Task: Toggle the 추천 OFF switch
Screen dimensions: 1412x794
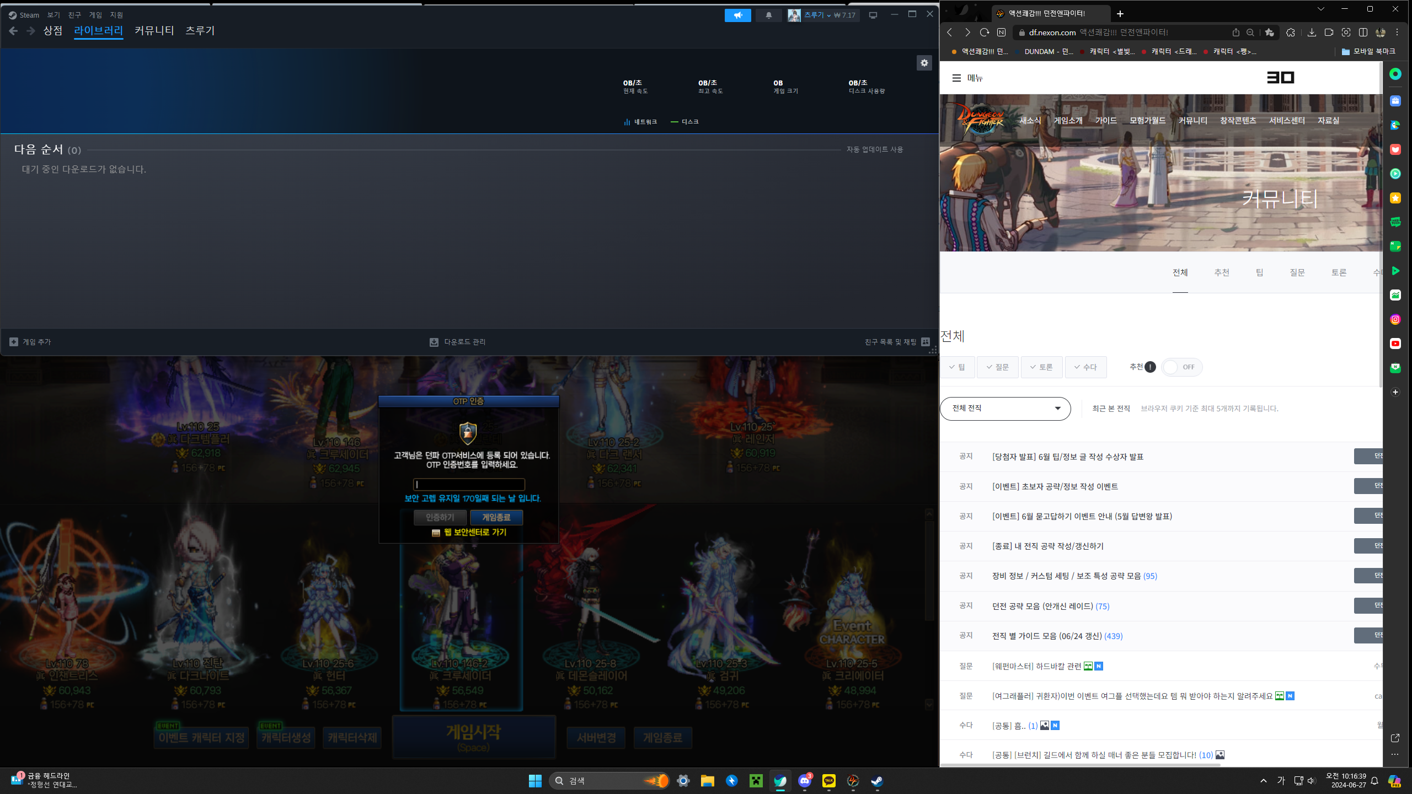Action: click(1181, 367)
